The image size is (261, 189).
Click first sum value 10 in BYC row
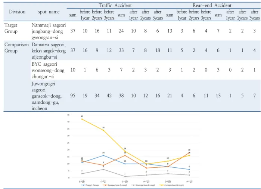[73, 70]
